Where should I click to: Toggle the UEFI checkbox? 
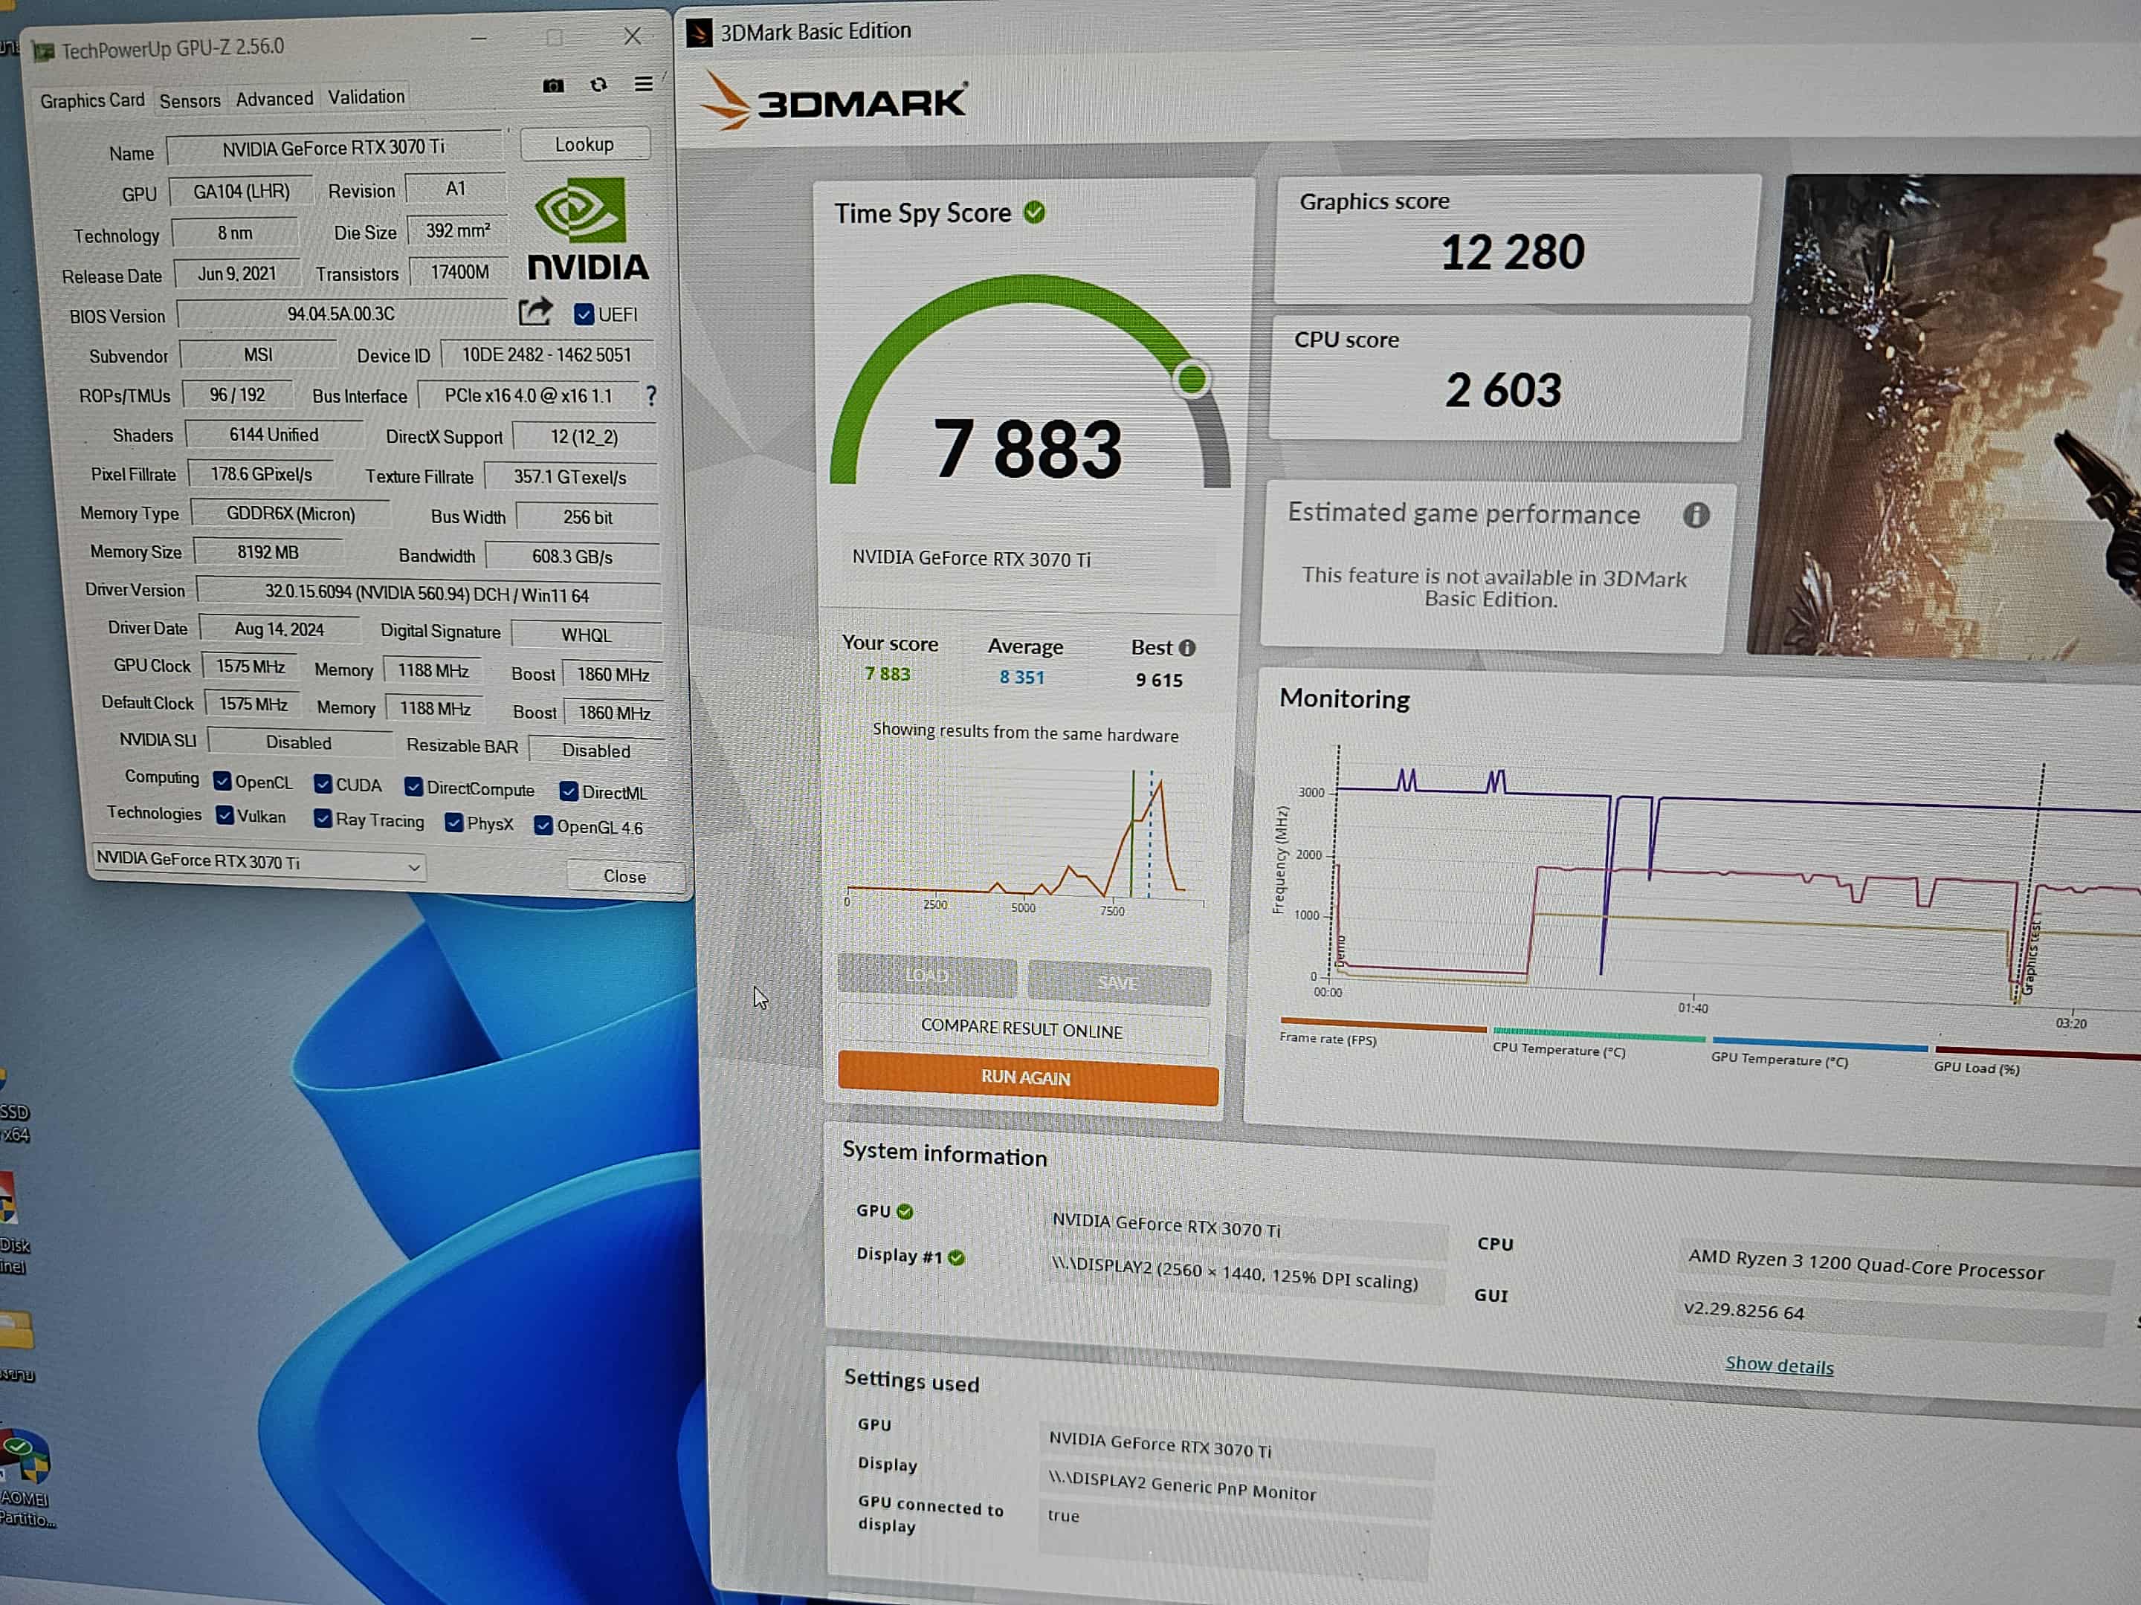(x=584, y=314)
